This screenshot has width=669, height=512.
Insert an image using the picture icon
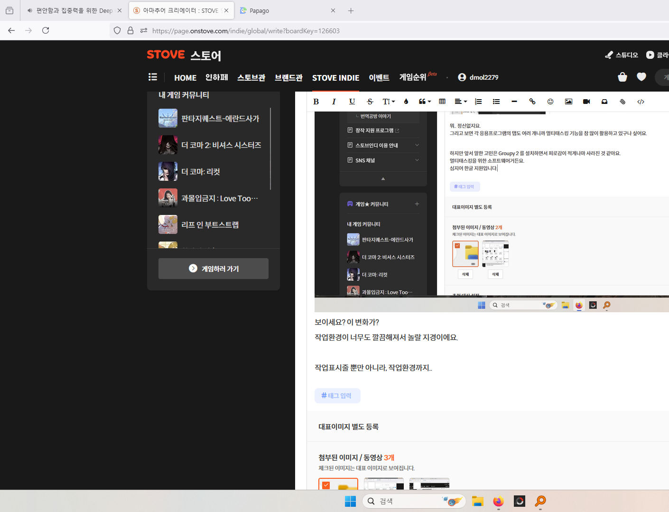(x=568, y=102)
